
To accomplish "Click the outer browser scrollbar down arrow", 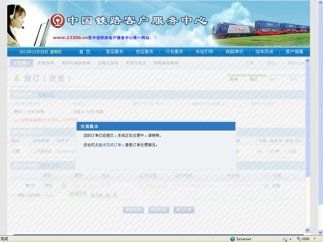I will [x=320, y=232].
